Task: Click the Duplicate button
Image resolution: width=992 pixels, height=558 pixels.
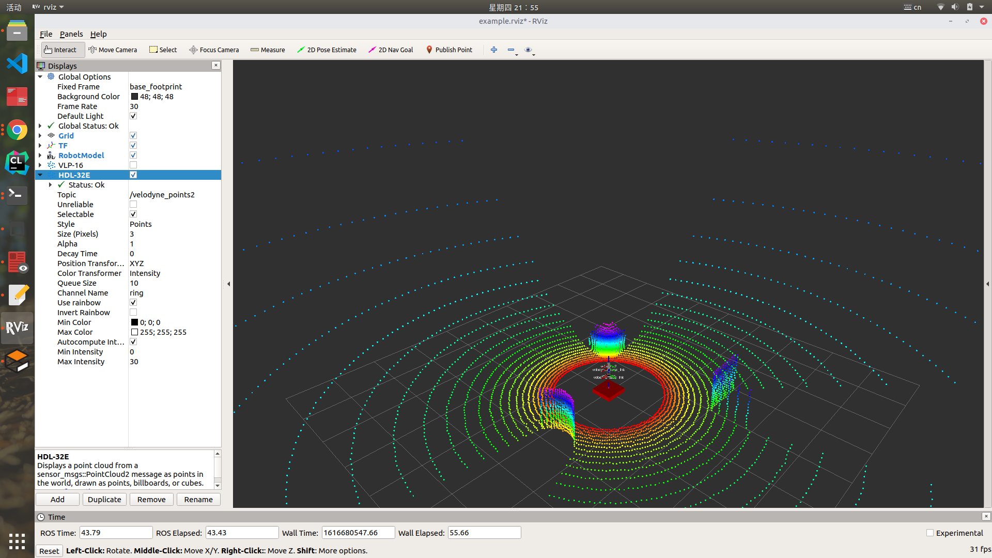Action: (x=104, y=500)
